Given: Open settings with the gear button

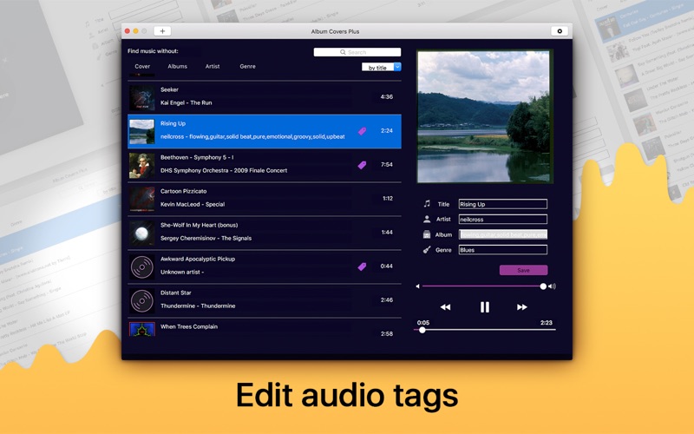Looking at the screenshot, I should (x=560, y=31).
